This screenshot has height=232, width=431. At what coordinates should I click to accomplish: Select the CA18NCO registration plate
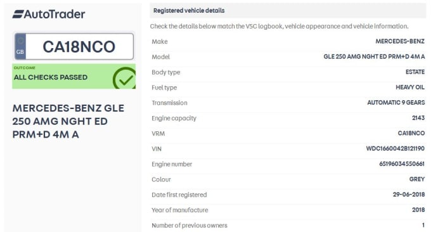click(x=74, y=46)
